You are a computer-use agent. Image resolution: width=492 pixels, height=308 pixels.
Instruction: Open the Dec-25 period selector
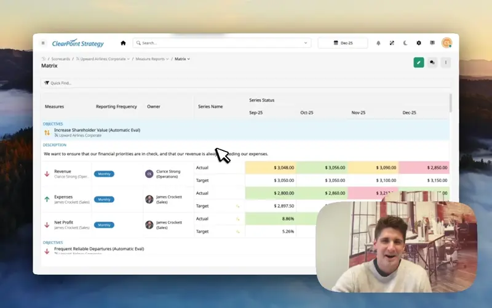click(343, 43)
